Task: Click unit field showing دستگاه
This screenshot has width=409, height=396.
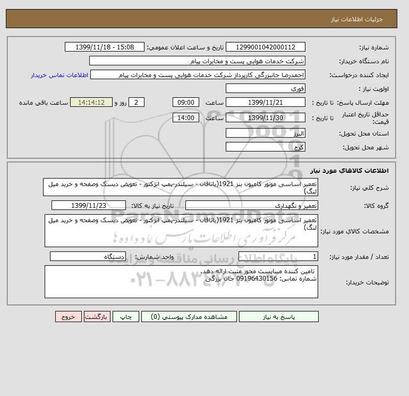Action: coord(88,256)
